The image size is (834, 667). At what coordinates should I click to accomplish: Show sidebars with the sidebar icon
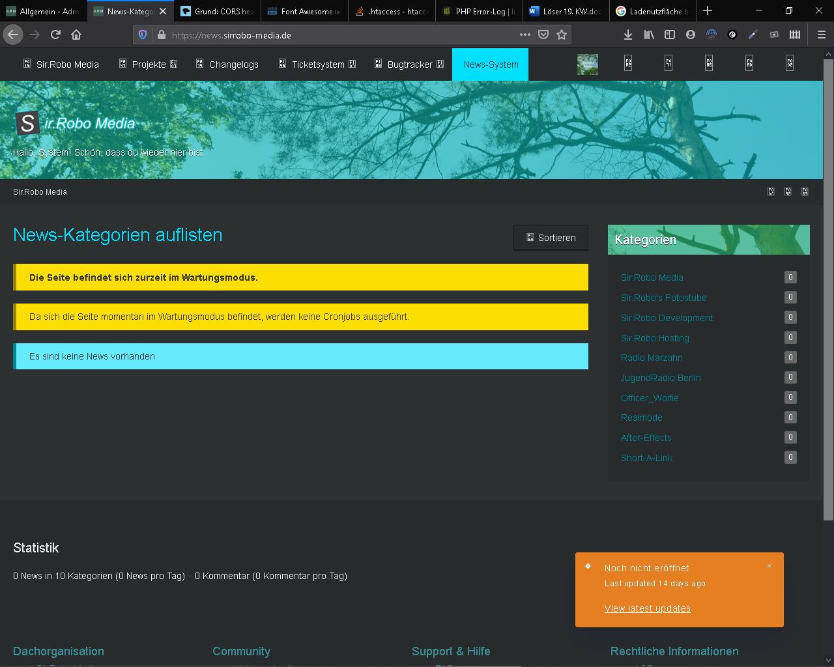[669, 35]
